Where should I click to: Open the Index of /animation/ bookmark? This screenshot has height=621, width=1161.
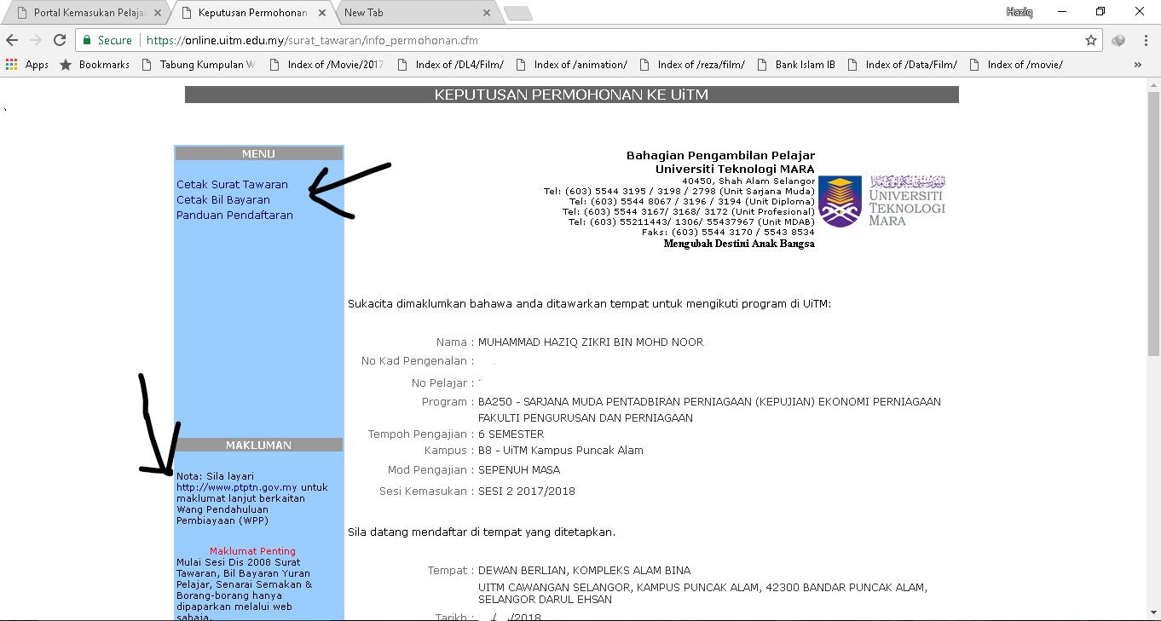tap(571, 65)
